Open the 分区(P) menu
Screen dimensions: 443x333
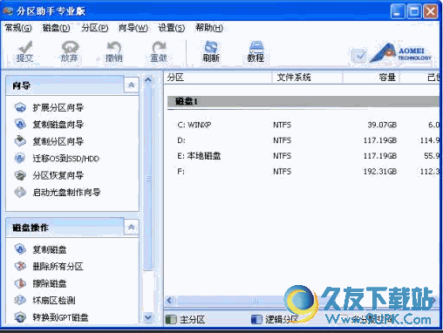[x=95, y=28]
